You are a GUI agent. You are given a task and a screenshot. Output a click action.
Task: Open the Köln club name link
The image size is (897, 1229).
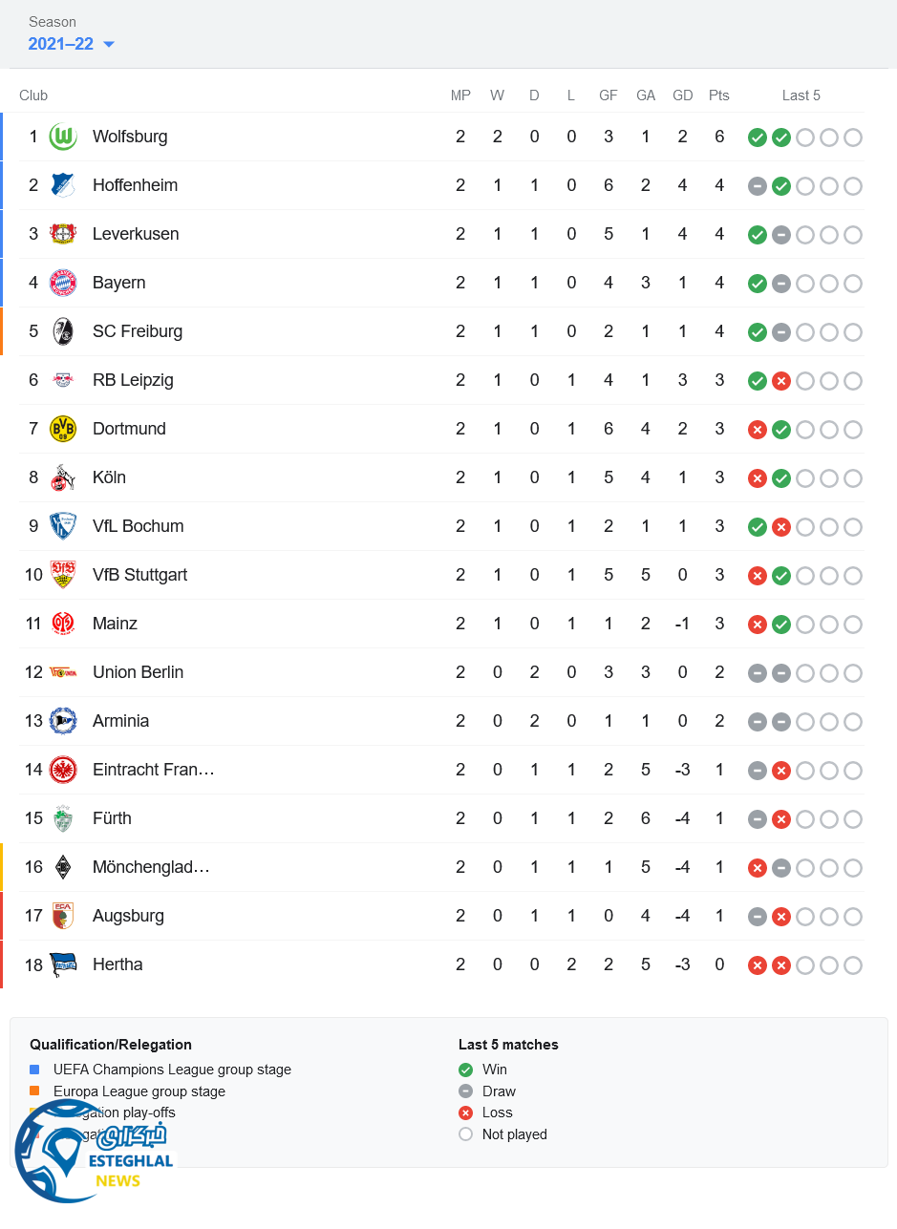click(109, 477)
